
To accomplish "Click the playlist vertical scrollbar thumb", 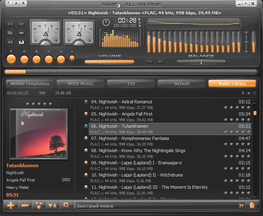I will point(255,113).
